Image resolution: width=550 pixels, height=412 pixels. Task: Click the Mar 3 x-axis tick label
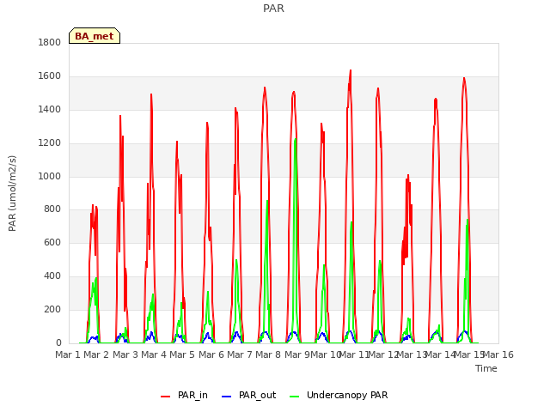125,354
